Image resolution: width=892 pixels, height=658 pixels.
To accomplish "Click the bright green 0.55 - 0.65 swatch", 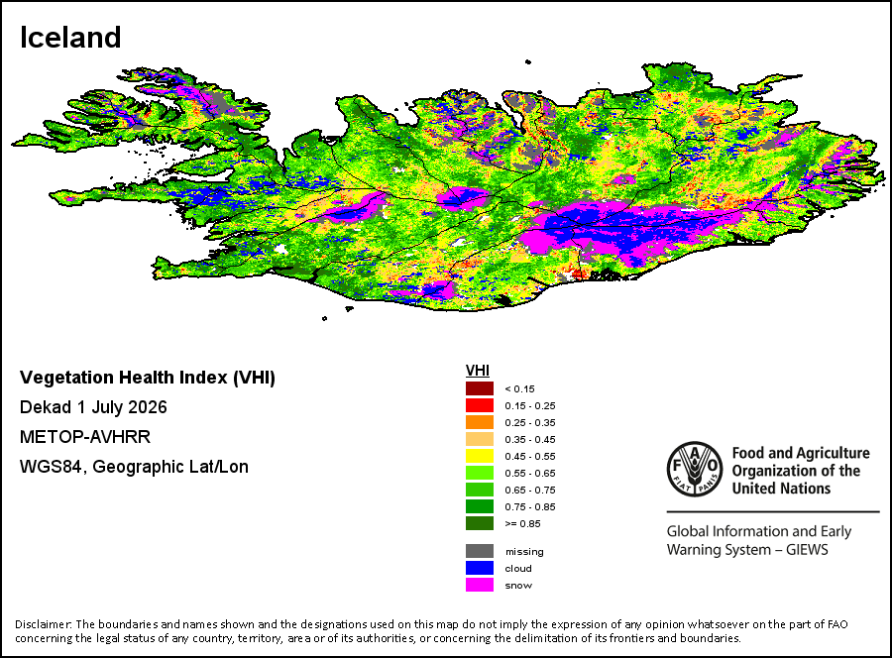I will [480, 473].
